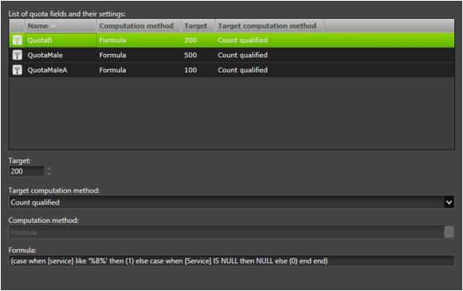Screen dimensions: 463x291
Task: Increase the Target value with up arrow
Action: (49, 169)
